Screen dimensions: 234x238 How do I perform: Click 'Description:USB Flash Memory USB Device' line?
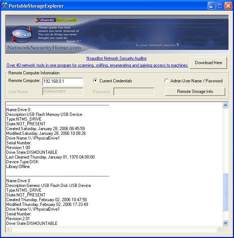click(x=44, y=114)
